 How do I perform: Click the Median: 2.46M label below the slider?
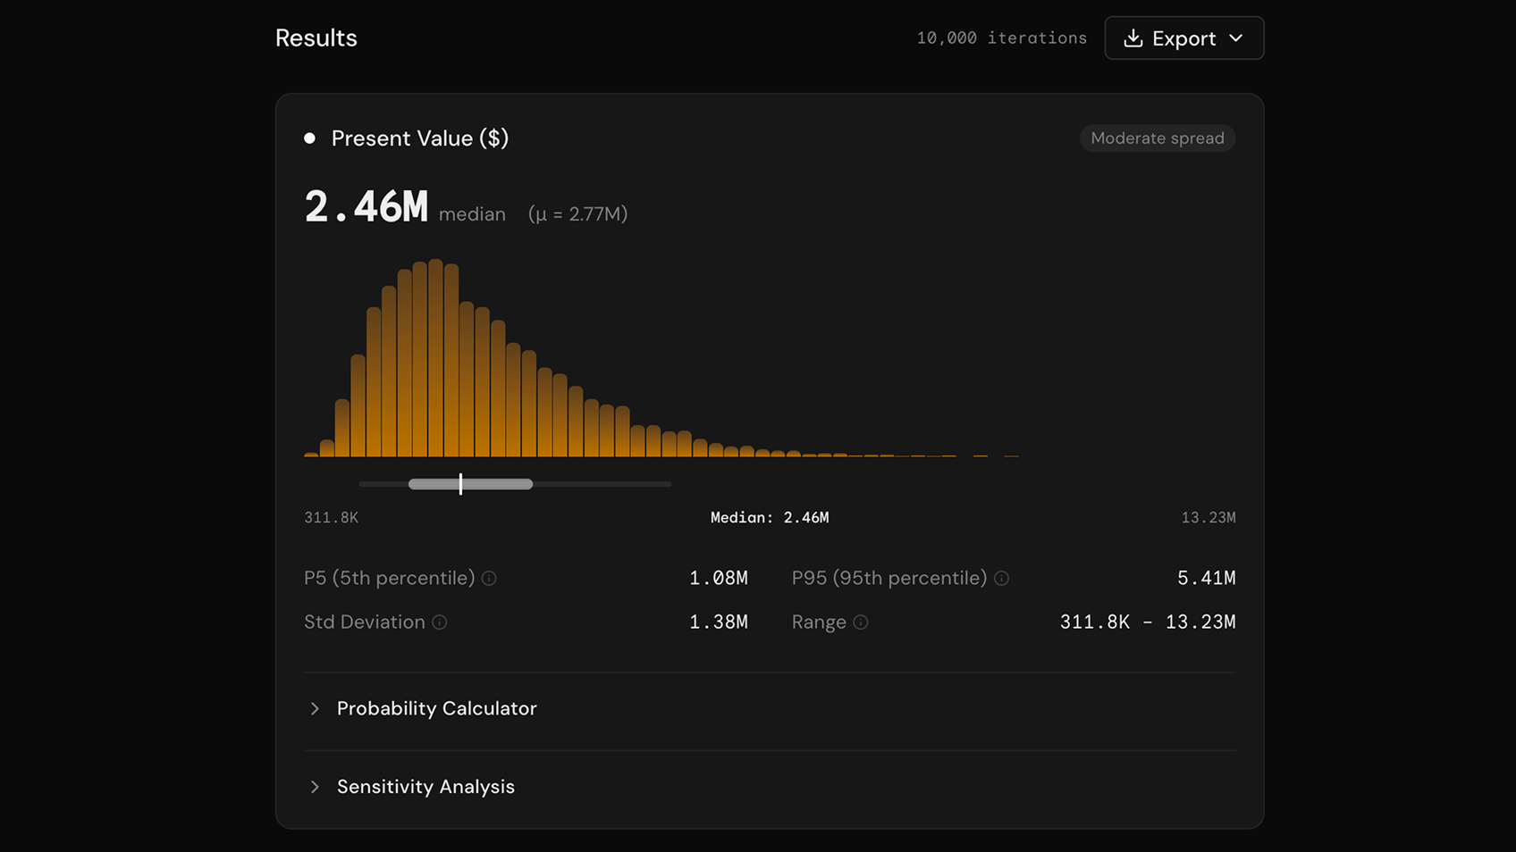770,517
